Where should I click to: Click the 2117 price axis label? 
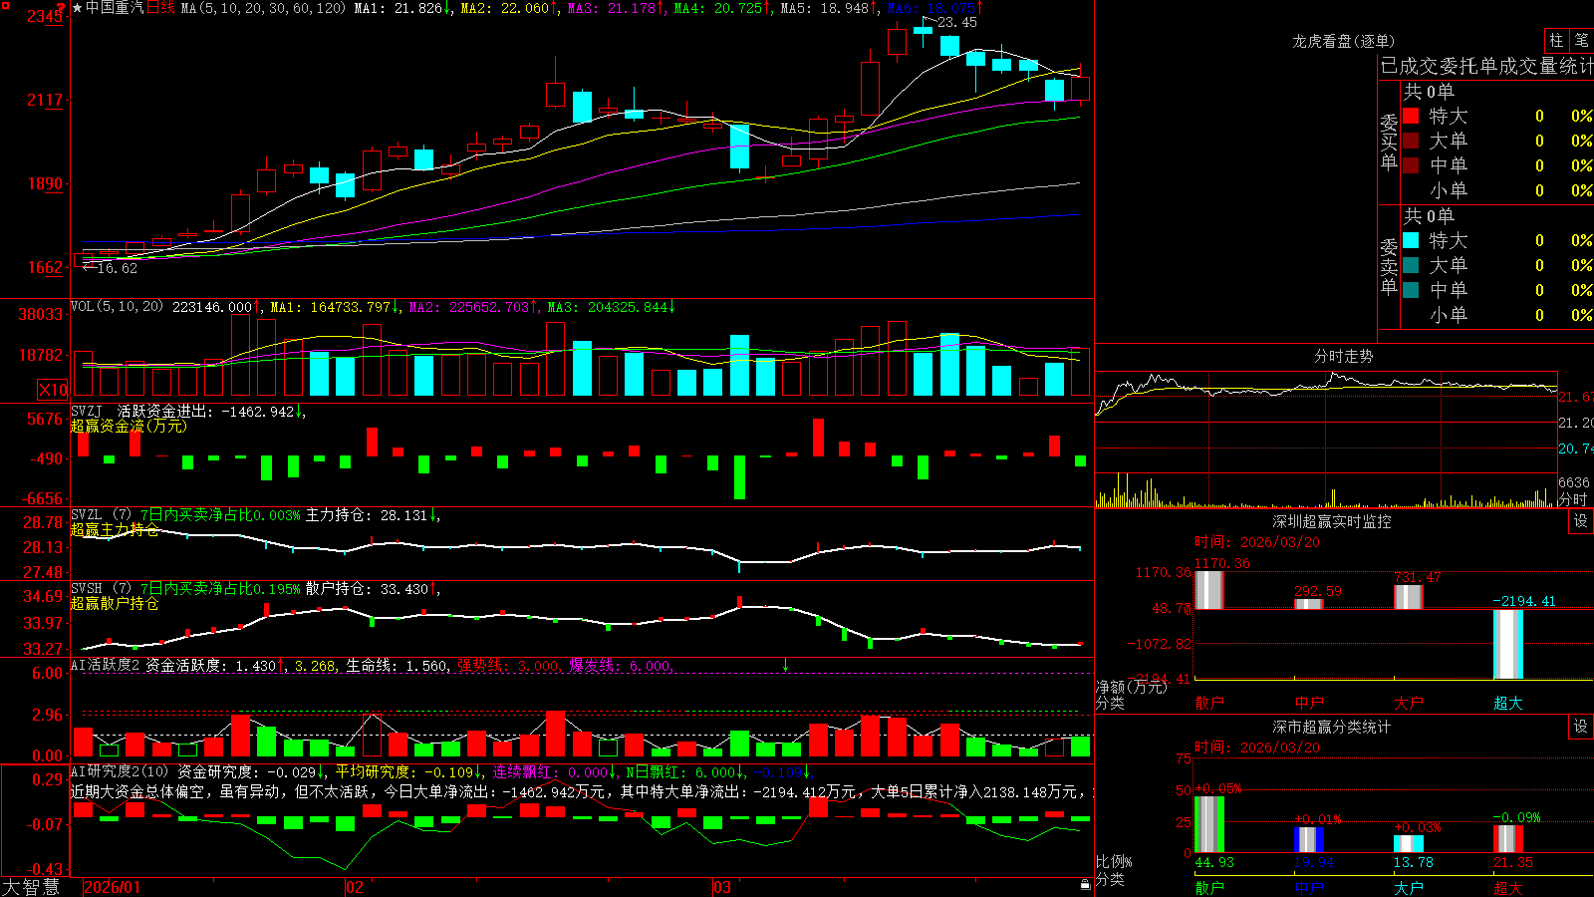[45, 100]
